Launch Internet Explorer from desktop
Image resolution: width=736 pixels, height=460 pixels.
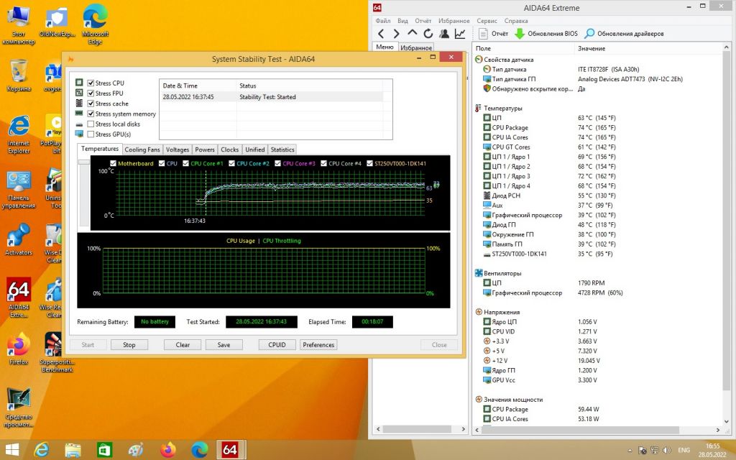point(18,134)
